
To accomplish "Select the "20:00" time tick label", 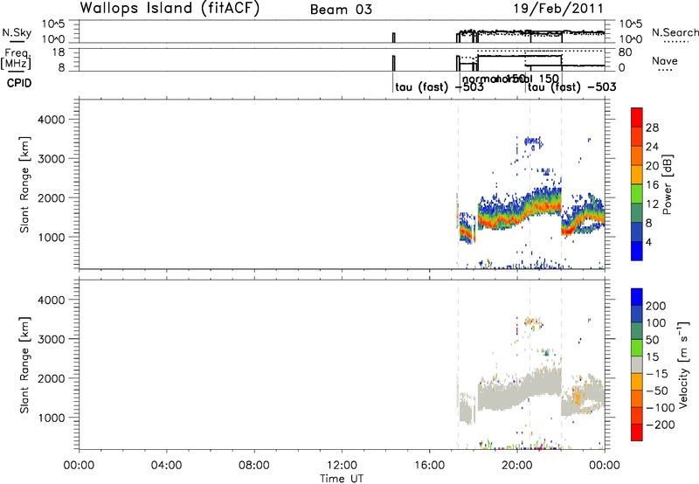I will 516,466.
